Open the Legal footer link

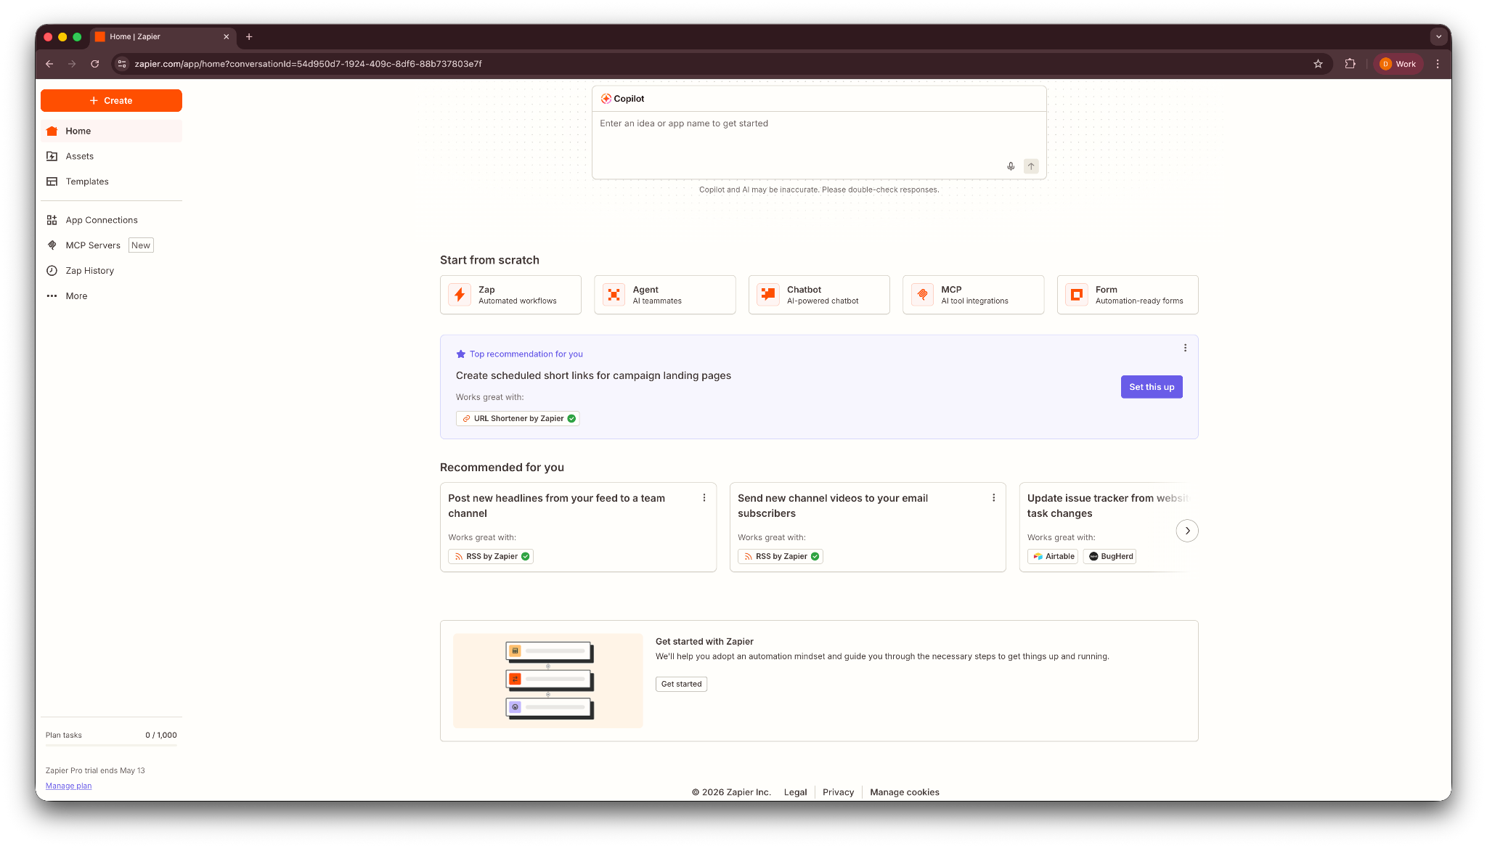pos(795,792)
